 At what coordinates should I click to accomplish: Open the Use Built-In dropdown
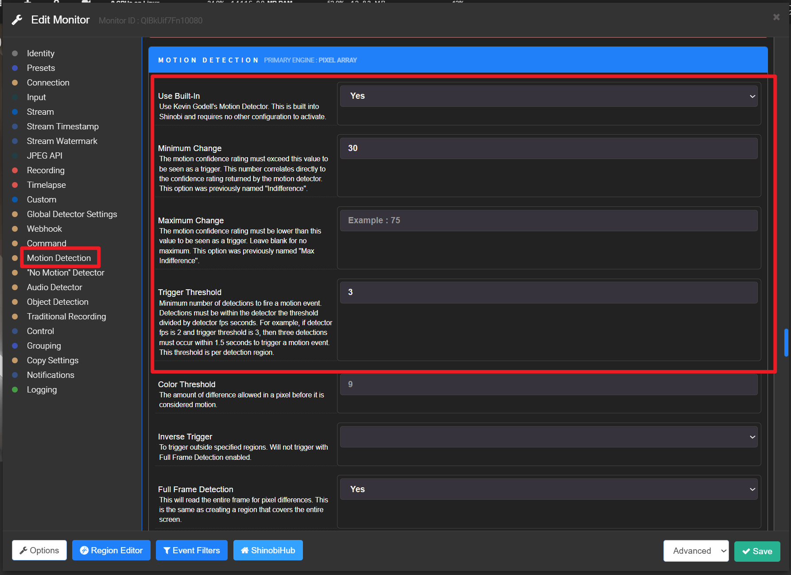pos(549,96)
